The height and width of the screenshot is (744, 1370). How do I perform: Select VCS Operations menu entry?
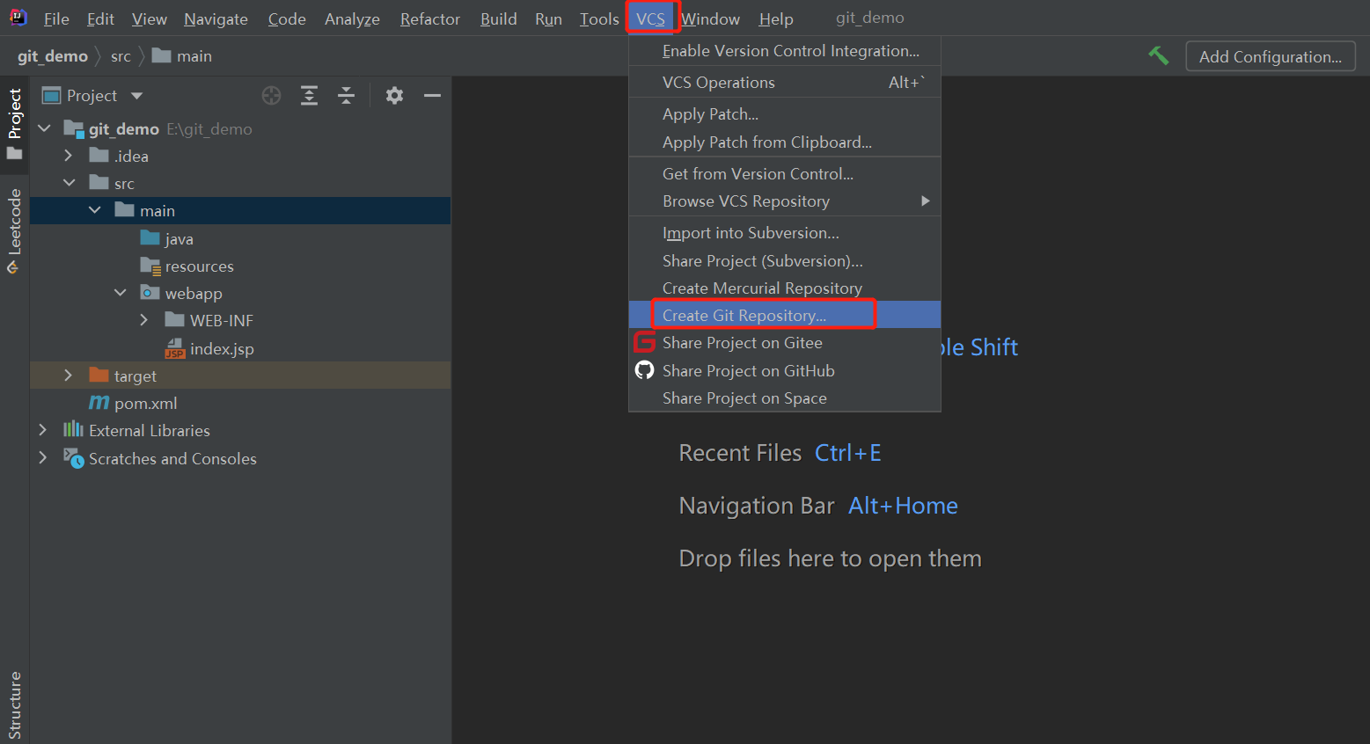785,83
